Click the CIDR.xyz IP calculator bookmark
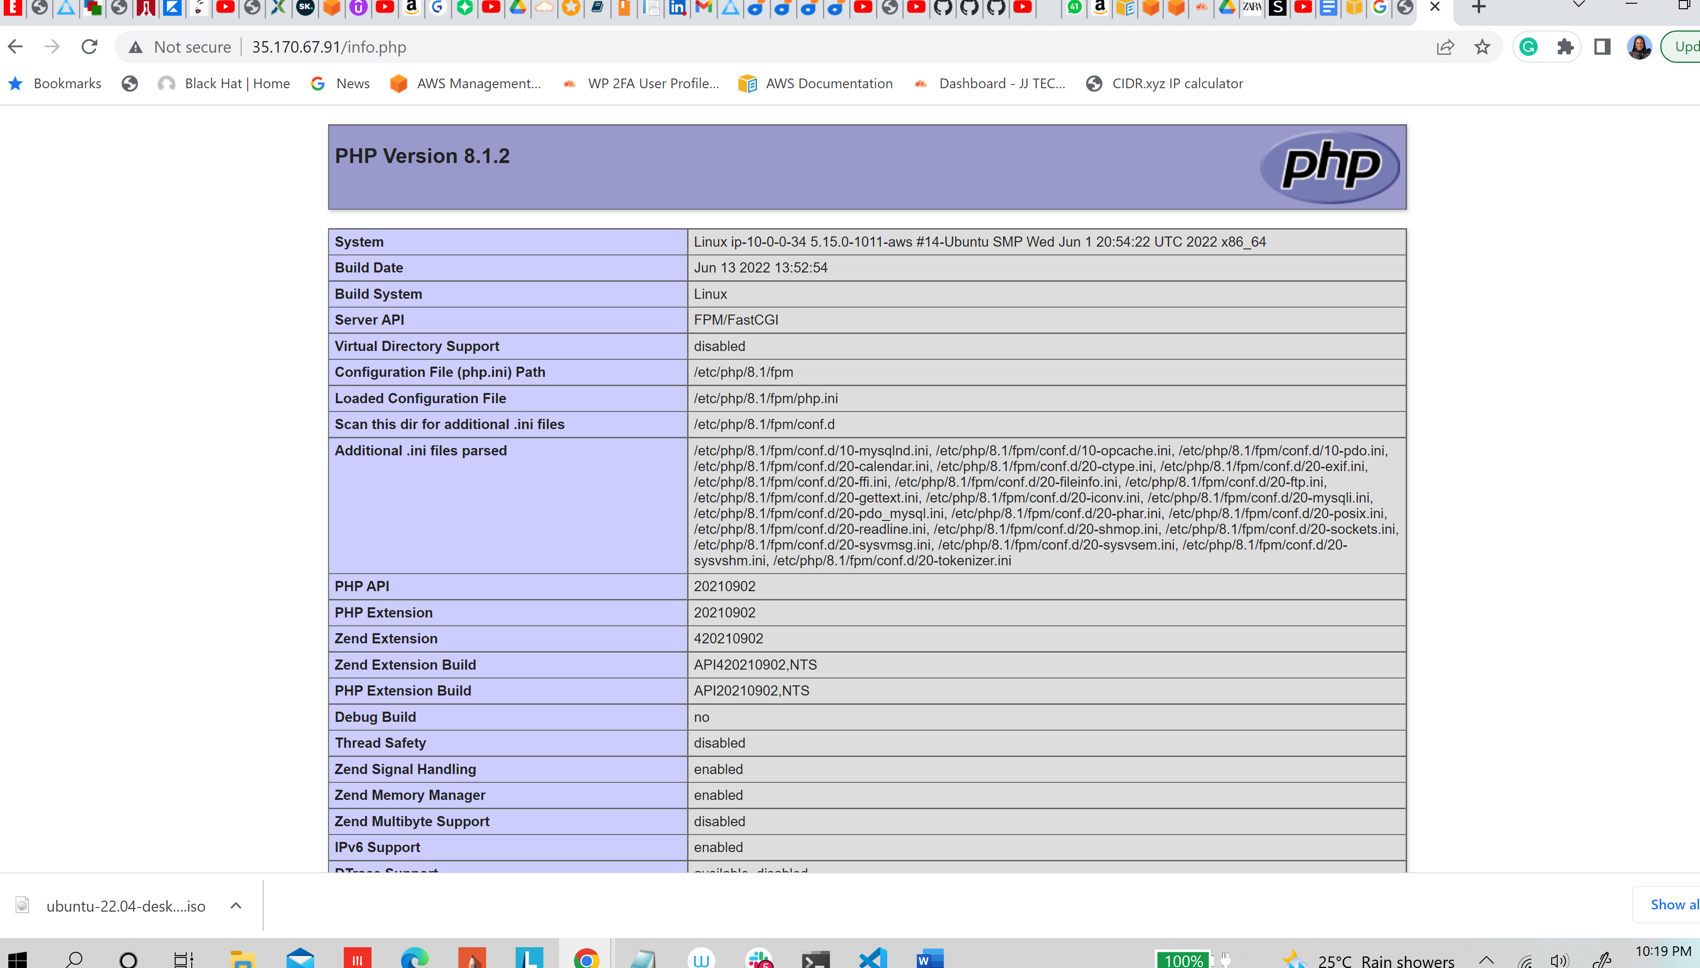 (x=1164, y=83)
